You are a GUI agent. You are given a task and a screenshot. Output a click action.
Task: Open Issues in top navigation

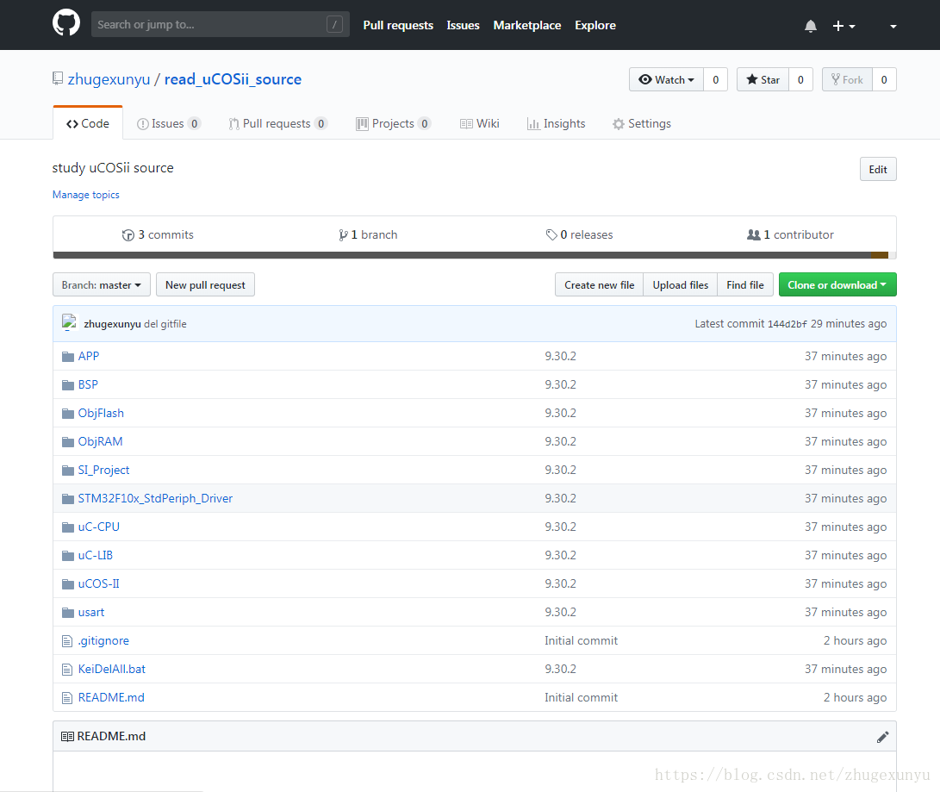[x=463, y=25]
